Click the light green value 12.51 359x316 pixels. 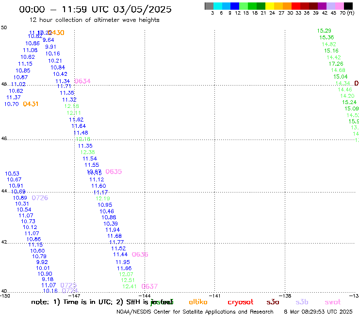[x=128, y=280]
